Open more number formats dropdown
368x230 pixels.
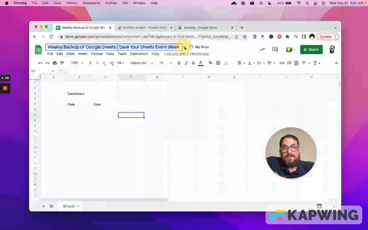(x=120, y=63)
